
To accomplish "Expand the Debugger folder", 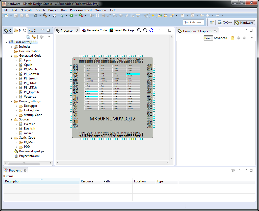I will click(x=16, y=106).
